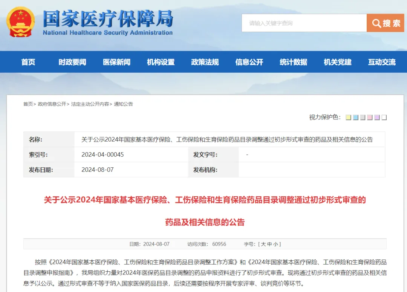
Task: Click the 索引号 label cell
Action: [49, 155]
